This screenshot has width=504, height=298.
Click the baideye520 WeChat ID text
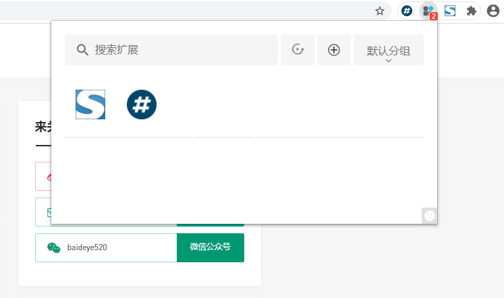[87, 247]
